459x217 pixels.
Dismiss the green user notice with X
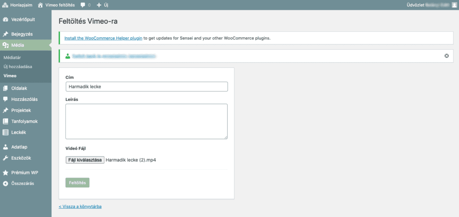tap(447, 56)
